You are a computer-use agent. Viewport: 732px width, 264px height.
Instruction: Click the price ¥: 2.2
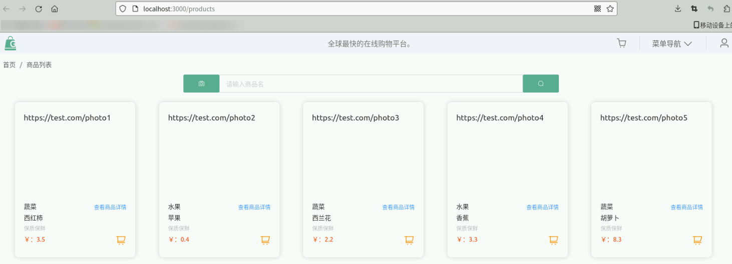(x=323, y=239)
